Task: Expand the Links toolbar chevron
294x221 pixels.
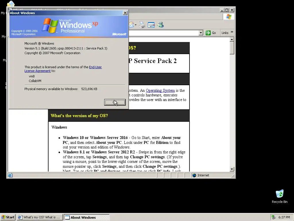Action: (232, 32)
